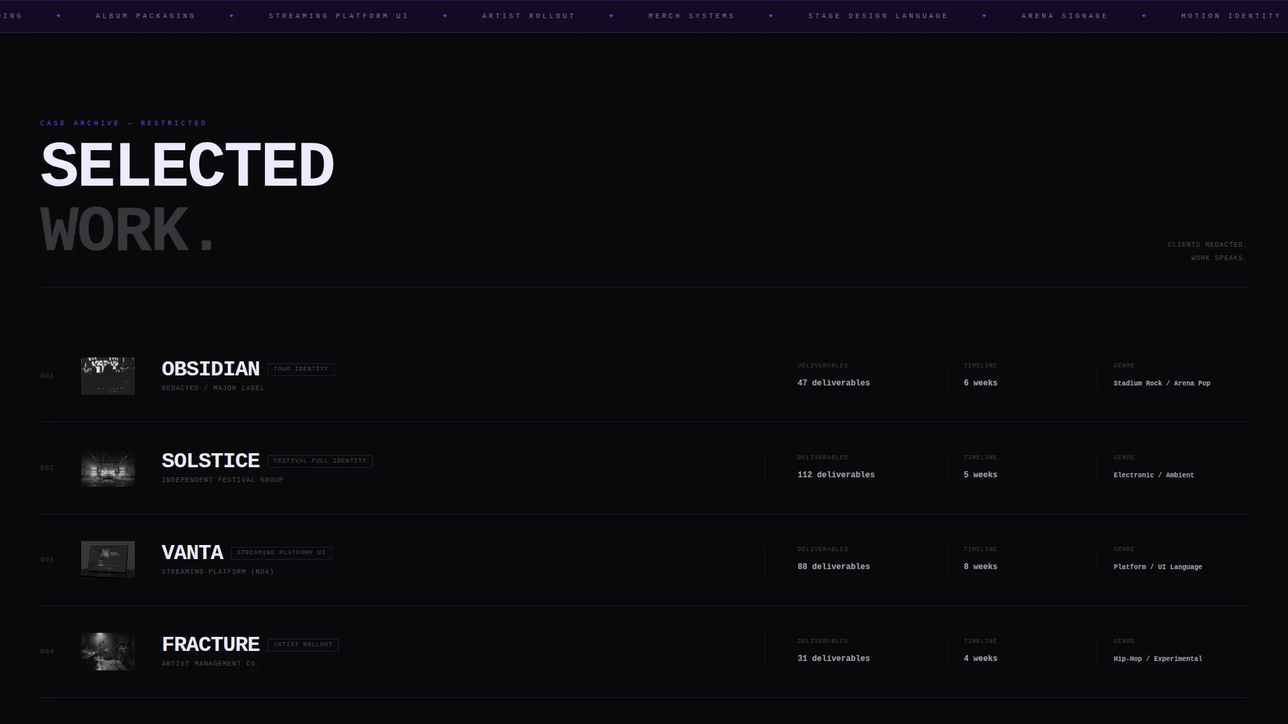Click the star separator after STAGE DESIGN LANGUAGE
Screen dimensions: 1288x724
(985, 16)
